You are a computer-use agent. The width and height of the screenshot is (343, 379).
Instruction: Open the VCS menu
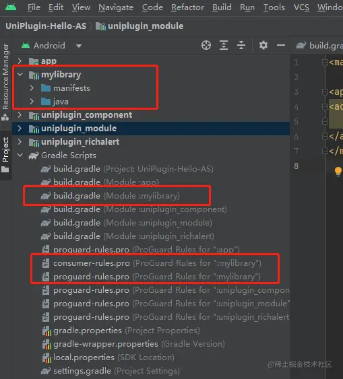301,7
